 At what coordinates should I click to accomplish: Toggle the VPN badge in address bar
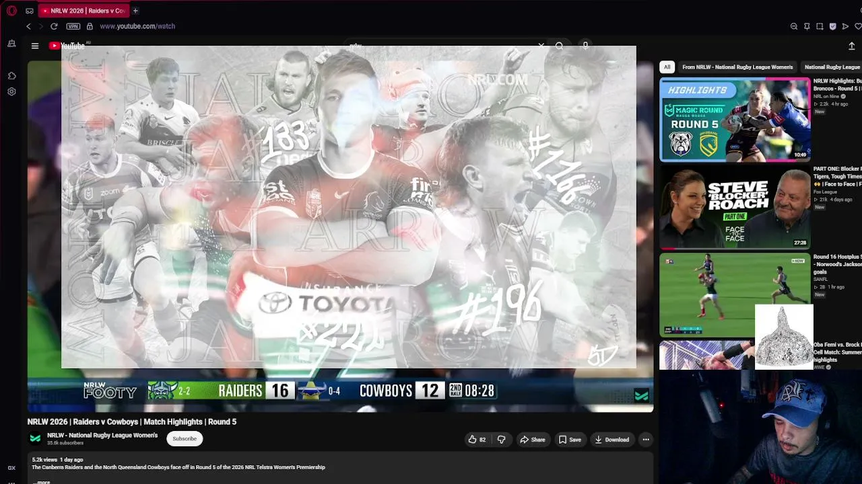click(x=73, y=26)
